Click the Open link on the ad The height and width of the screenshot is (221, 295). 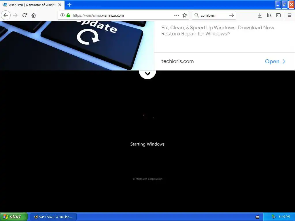point(275,62)
